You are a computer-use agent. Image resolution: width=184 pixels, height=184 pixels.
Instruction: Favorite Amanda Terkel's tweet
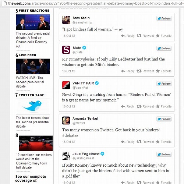pyautogui.click(x=164, y=142)
